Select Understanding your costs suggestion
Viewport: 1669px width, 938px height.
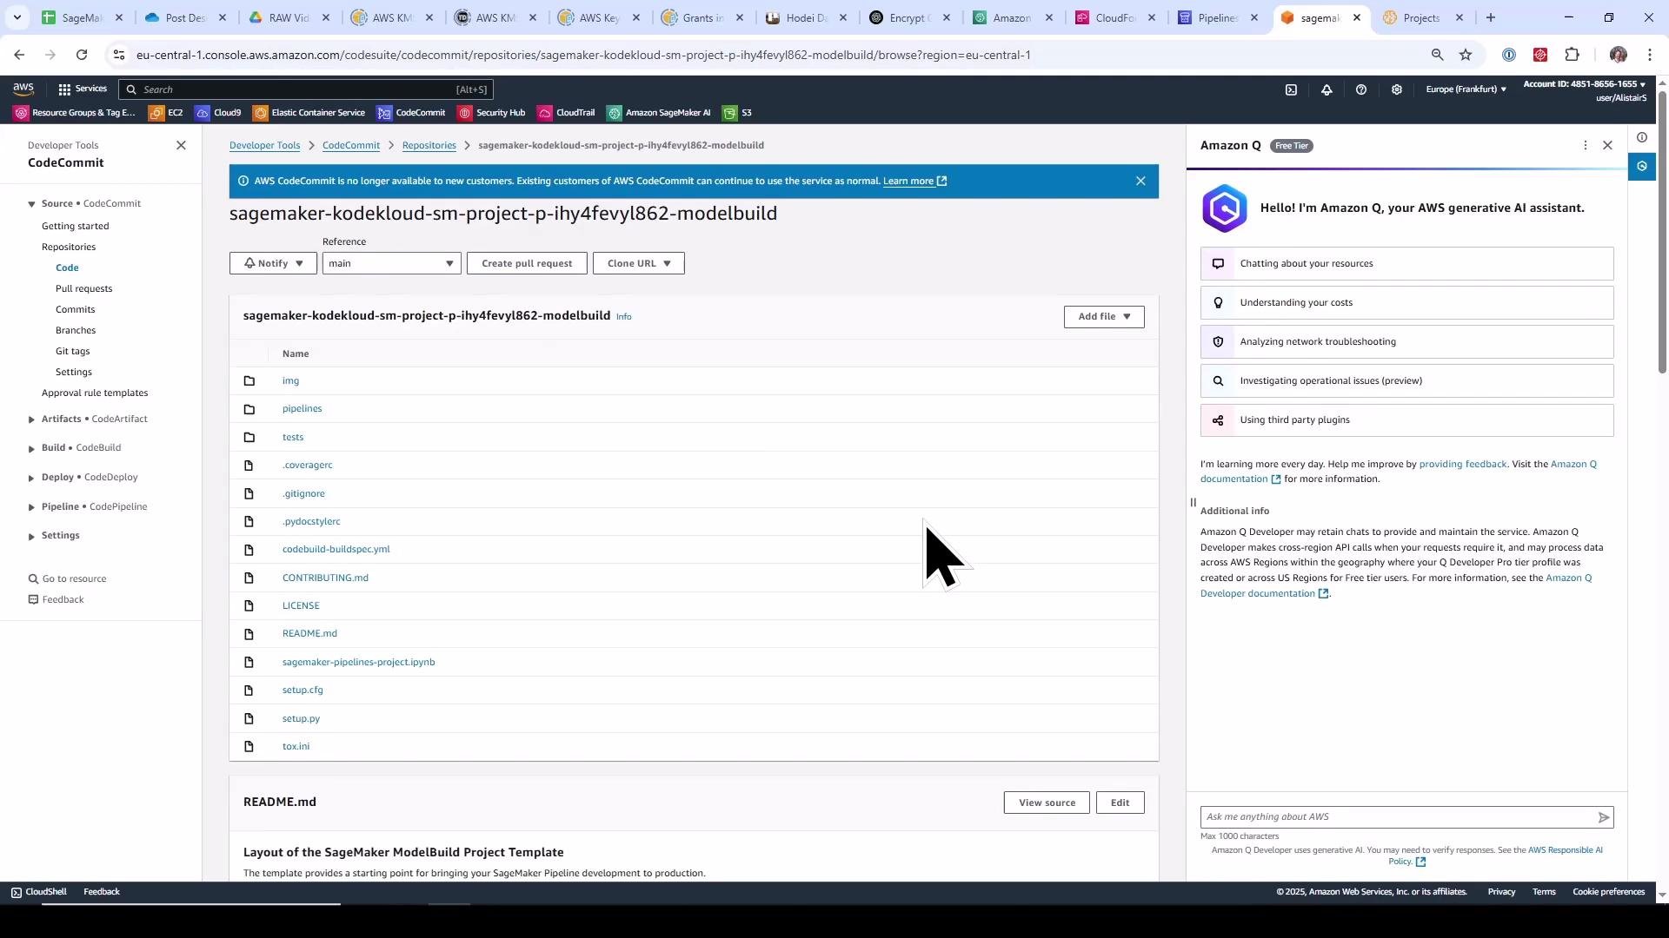(1406, 302)
